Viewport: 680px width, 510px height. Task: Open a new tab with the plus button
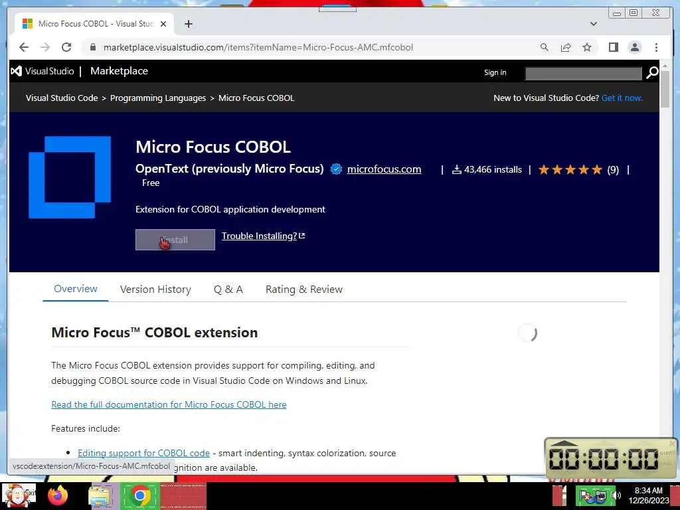click(x=188, y=24)
